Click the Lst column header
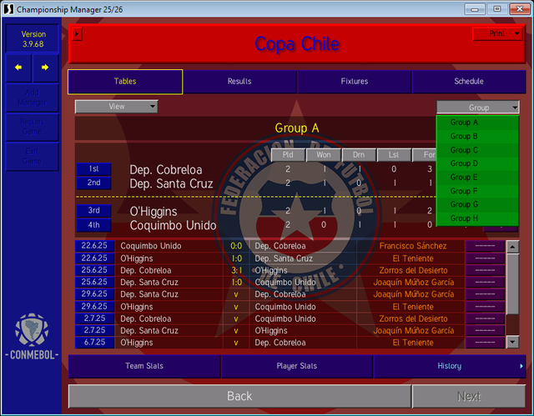 pos(394,155)
